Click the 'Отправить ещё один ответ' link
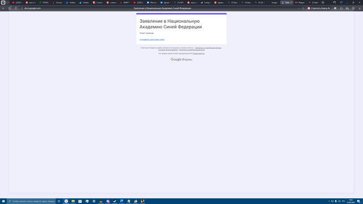Image resolution: width=363 pixels, height=204 pixels. coord(152,40)
